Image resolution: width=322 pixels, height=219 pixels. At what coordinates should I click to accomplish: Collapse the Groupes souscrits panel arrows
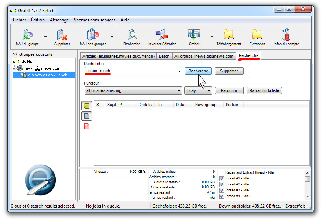coord(15,54)
